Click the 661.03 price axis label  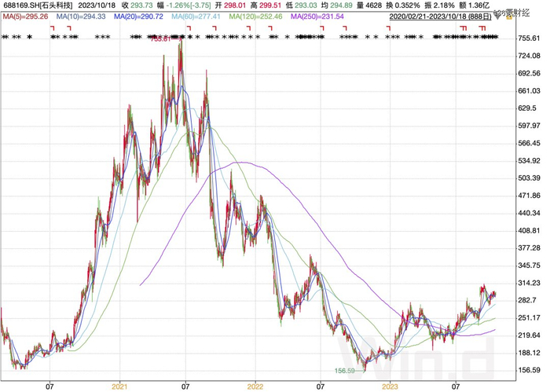coord(529,91)
